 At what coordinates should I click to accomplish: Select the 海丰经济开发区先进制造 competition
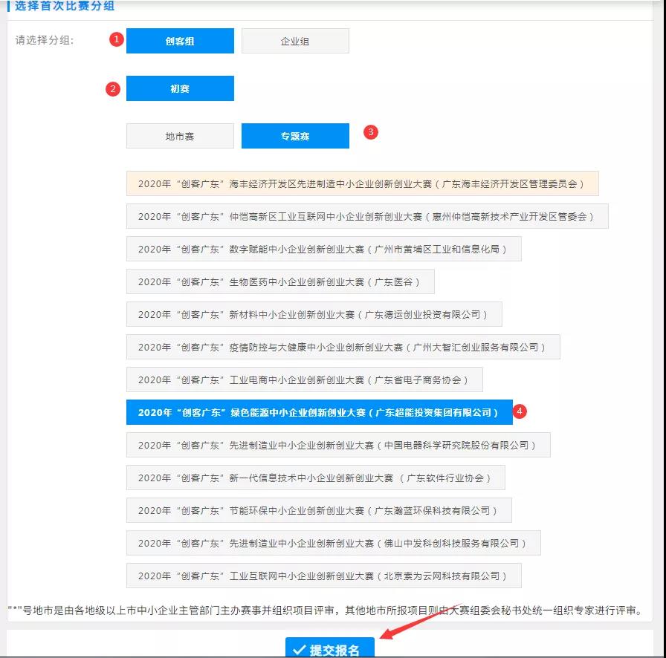362,183
